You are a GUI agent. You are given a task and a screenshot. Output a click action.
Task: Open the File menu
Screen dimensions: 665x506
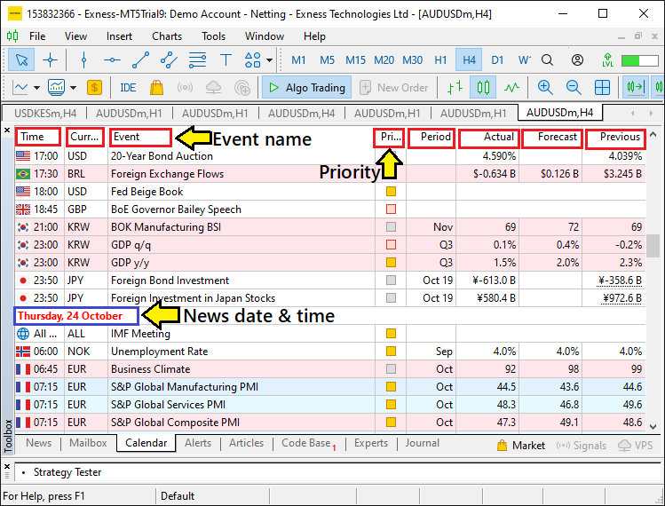tap(37, 36)
